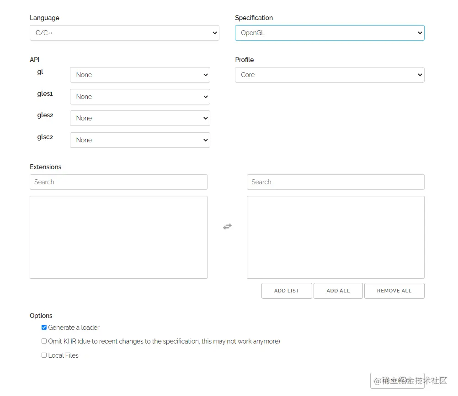Toggle the Generate a loader checkbox
Screen dimensions: 458x396
(44, 327)
